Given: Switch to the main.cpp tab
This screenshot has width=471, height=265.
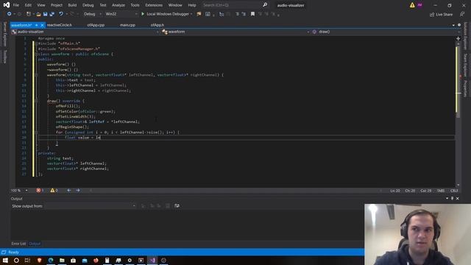Looking at the screenshot, I should (127, 25).
